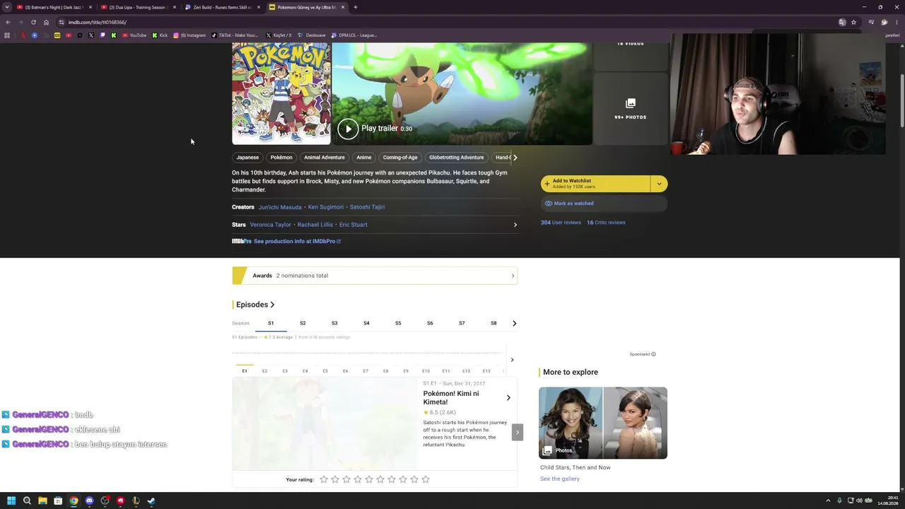
Task: Expand the Awards nominations row
Action: (x=375, y=276)
